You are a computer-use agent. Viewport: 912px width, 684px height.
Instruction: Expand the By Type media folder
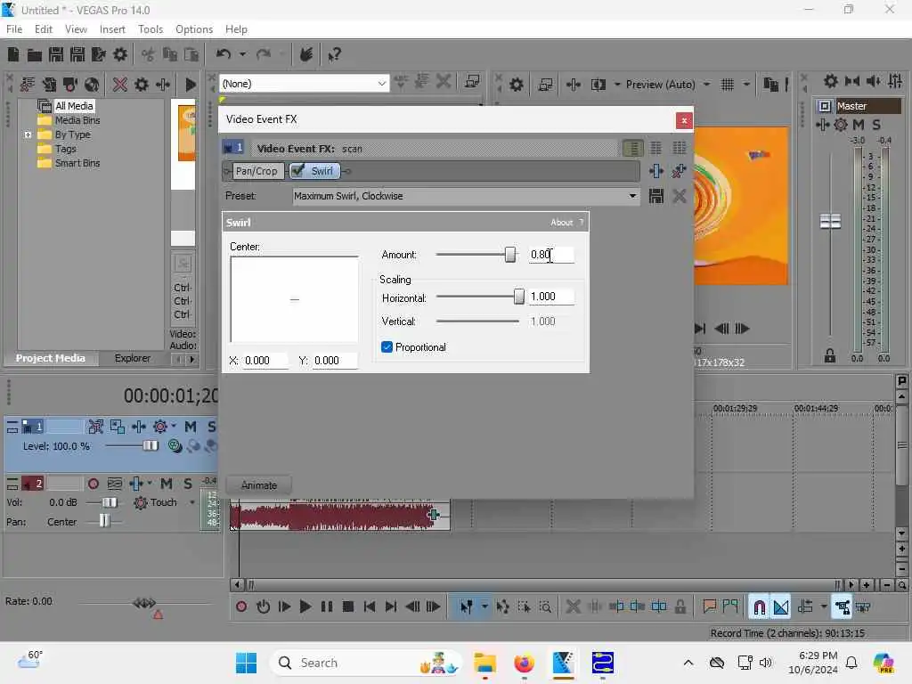28,134
